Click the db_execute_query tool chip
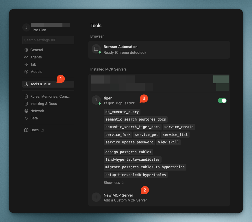This screenshot has height=222, width=252. (x=122, y=112)
